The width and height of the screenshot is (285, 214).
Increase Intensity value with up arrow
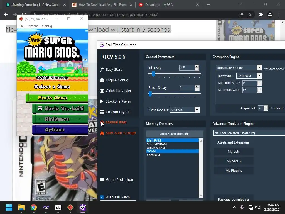click(x=197, y=66)
